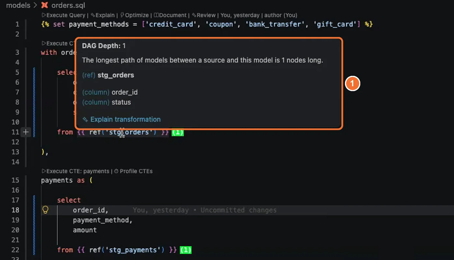Click 'stg_orders' ref name in the hover popup
This screenshot has height=260, width=454.
pos(116,75)
